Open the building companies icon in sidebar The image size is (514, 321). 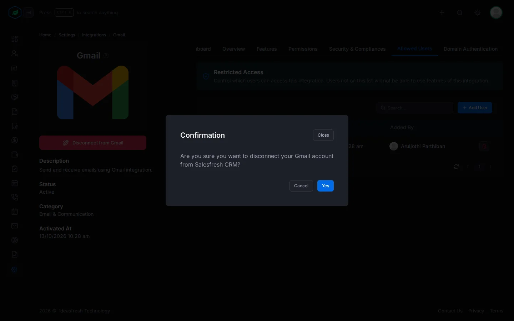15,83
